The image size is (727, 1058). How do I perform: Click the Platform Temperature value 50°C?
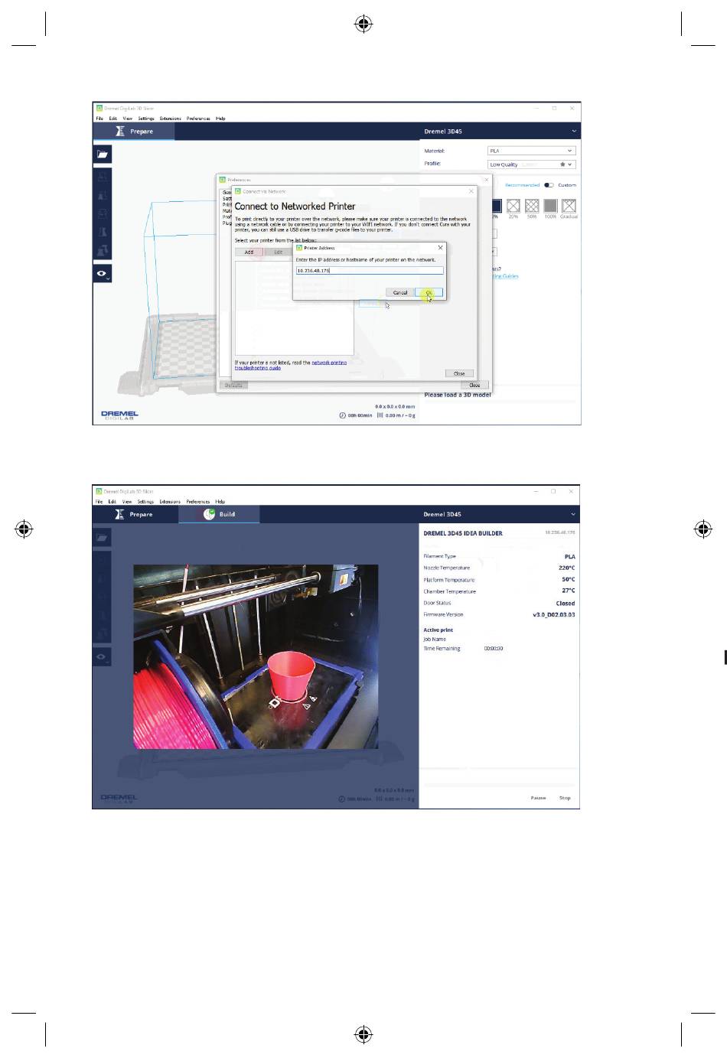pyautogui.click(x=568, y=580)
